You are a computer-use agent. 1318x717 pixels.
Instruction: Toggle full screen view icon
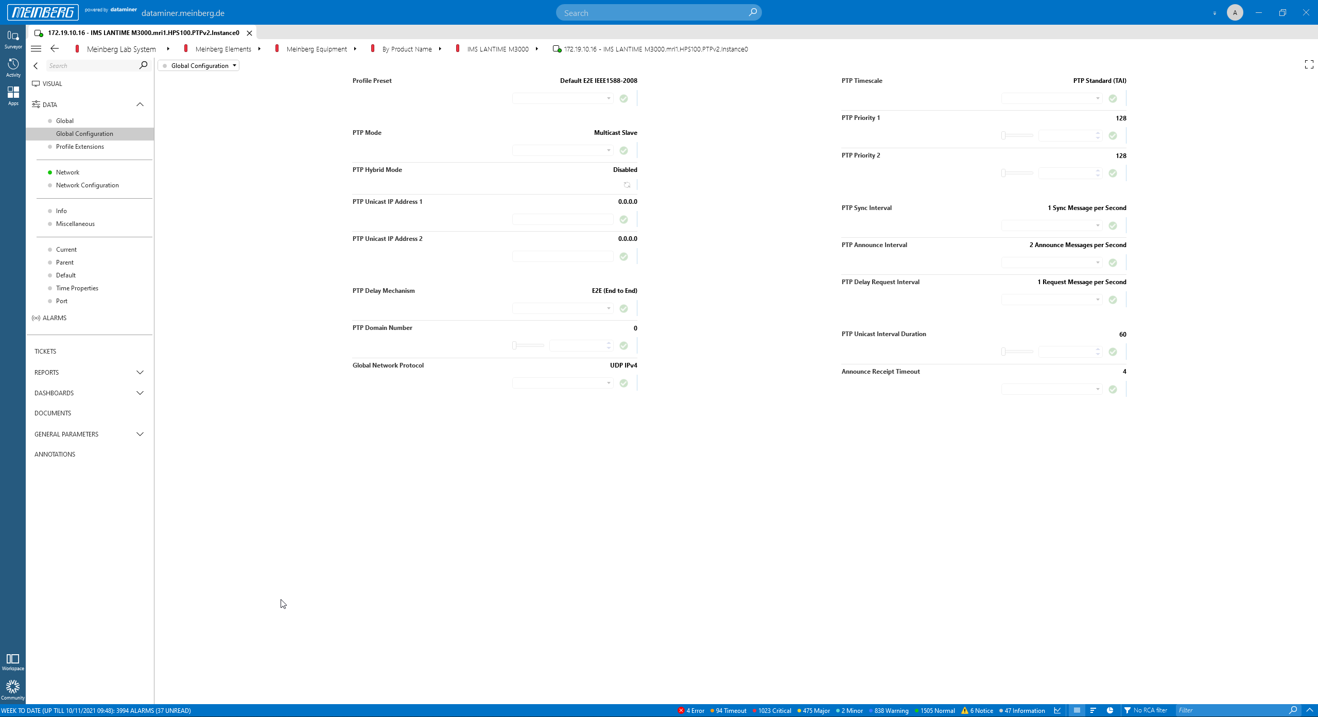pyautogui.click(x=1309, y=64)
